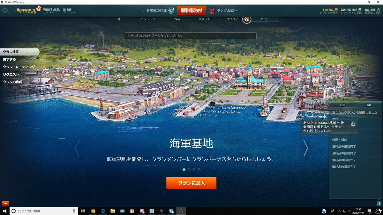383x215 pixels.
Task: Open Google Chrome from the taskbar
Action: 93,211
